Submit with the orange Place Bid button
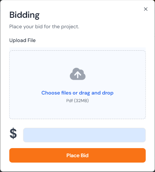Viewport: 155px width, 172px height. [77, 155]
